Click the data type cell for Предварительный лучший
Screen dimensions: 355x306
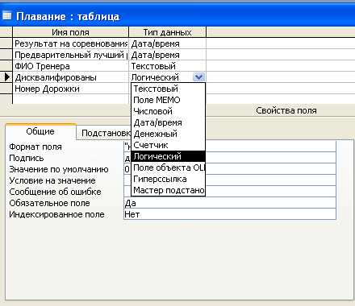(x=168, y=55)
